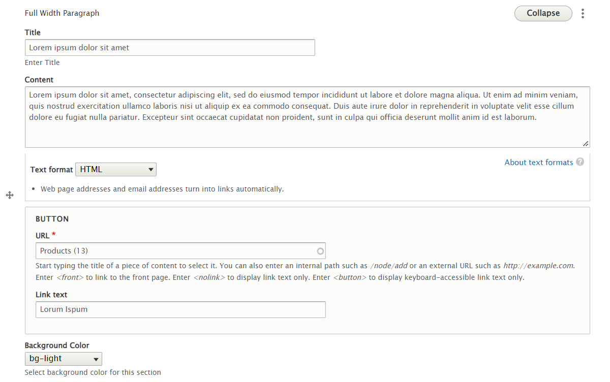This screenshot has height=382, width=610.
Task: Collapse the Full Width Paragraph section
Action: coord(543,13)
